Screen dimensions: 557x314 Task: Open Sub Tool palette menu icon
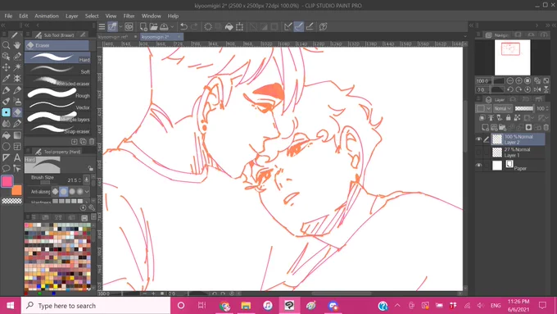[x=28, y=35]
